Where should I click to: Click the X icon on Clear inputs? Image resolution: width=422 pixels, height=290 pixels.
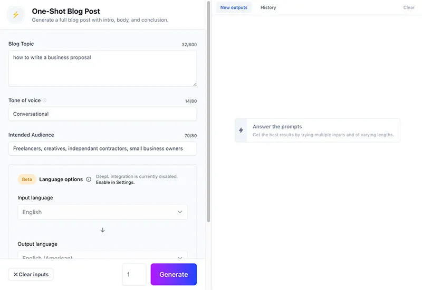pos(16,274)
